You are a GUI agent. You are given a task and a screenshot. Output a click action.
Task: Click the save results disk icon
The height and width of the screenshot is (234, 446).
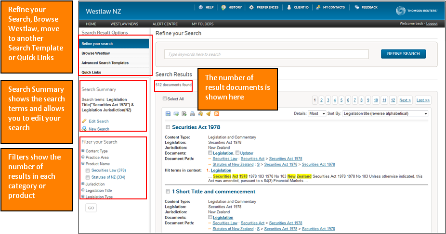[x=168, y=114]
